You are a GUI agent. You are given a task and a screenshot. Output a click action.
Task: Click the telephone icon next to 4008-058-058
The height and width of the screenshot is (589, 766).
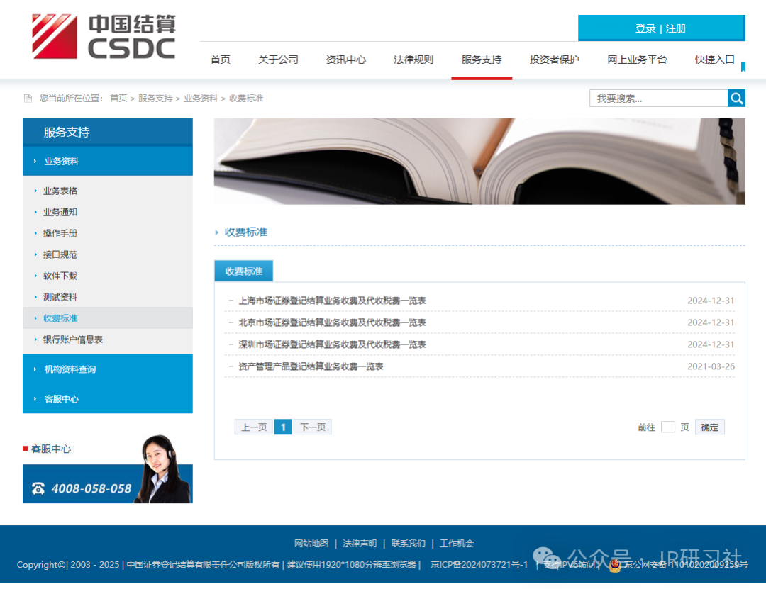pyautogui.click(x=38, y=488)
